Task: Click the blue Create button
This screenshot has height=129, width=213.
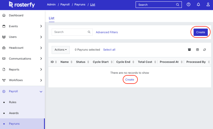Action: click(201, 32)
